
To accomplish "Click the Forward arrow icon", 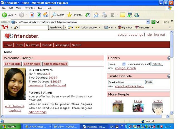I will click(x=21, y=15).
